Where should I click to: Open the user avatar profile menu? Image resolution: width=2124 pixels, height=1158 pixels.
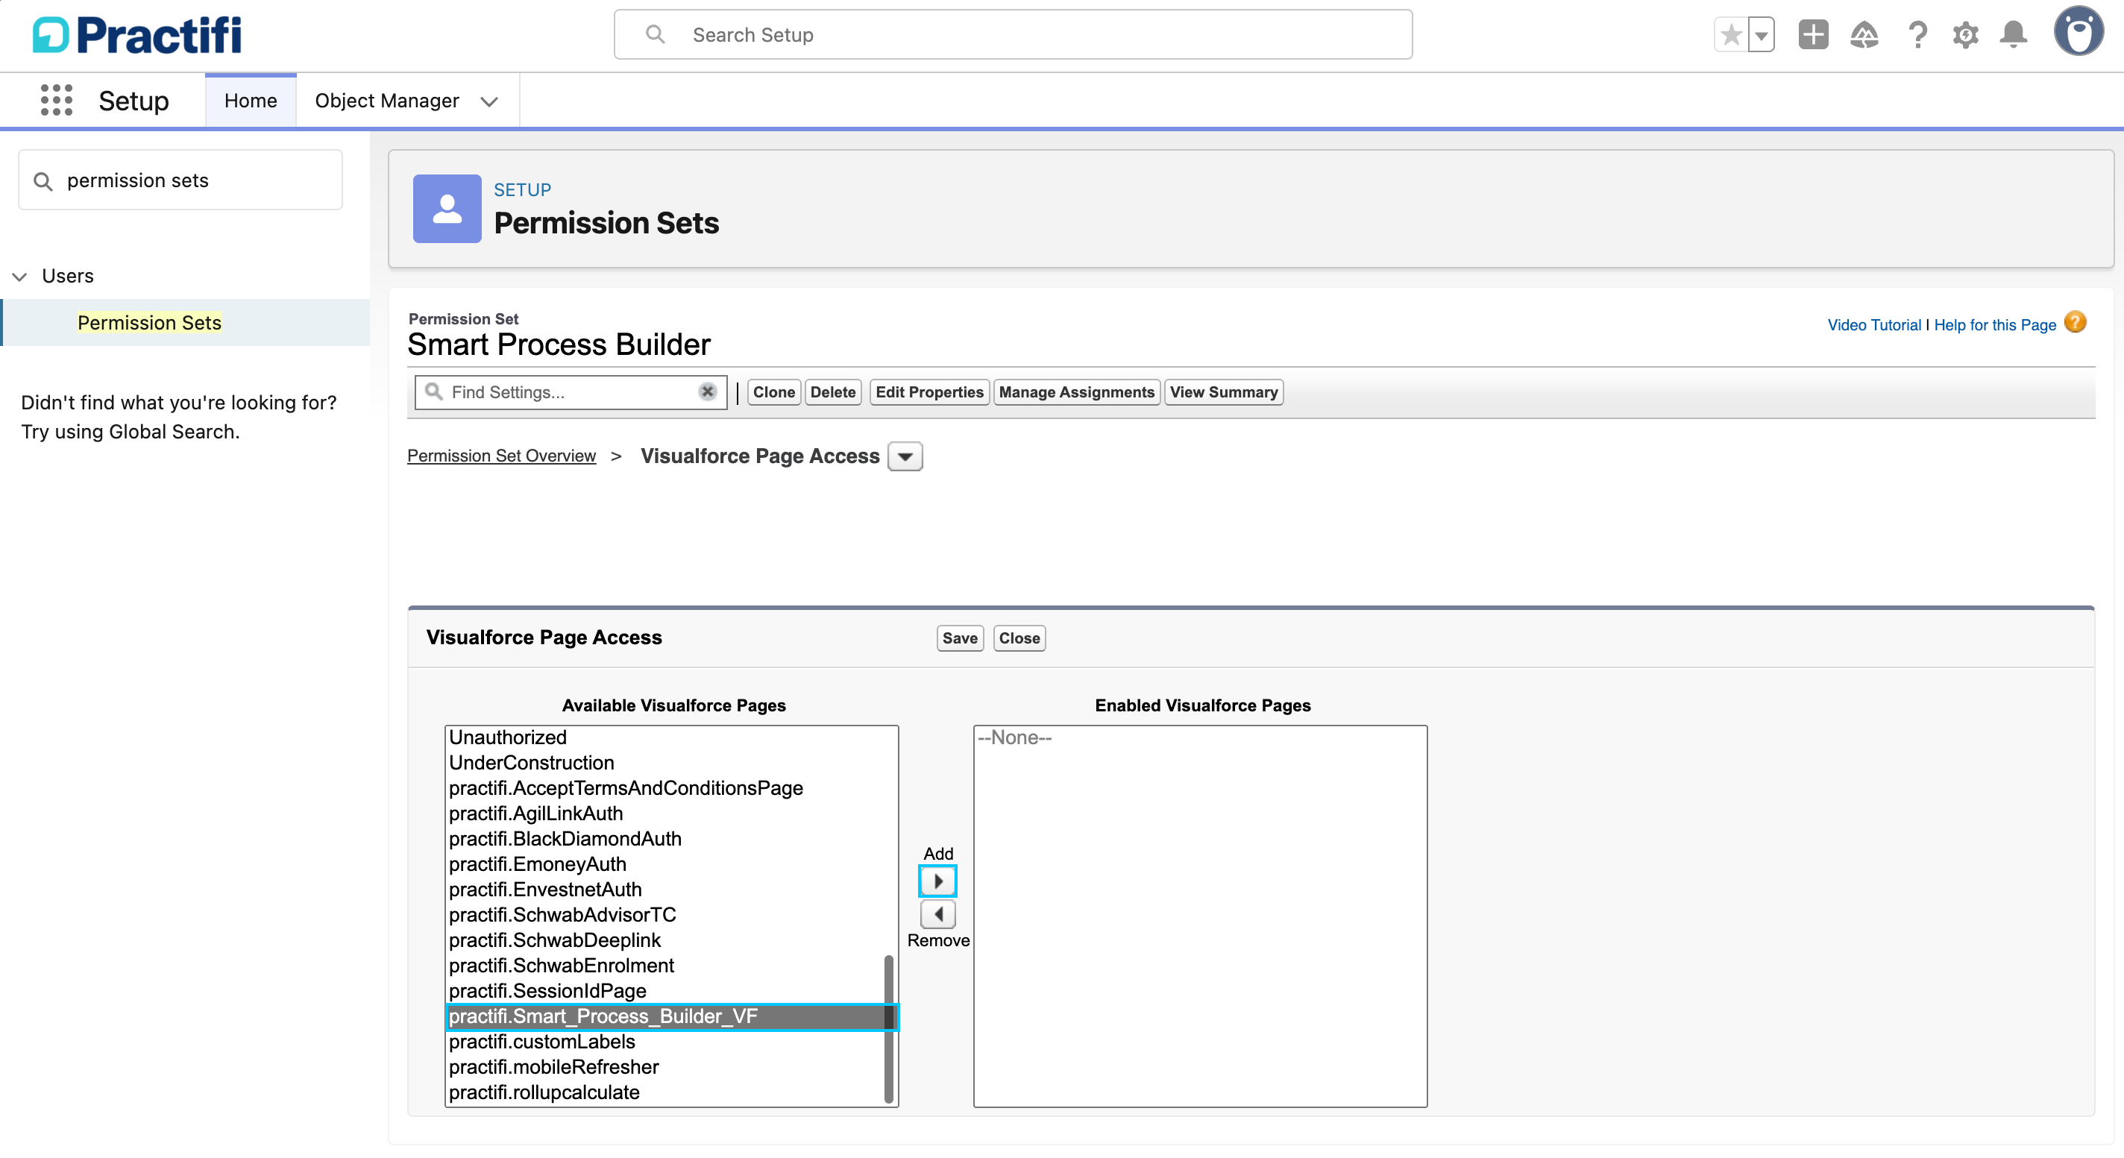coord(2079,31)
